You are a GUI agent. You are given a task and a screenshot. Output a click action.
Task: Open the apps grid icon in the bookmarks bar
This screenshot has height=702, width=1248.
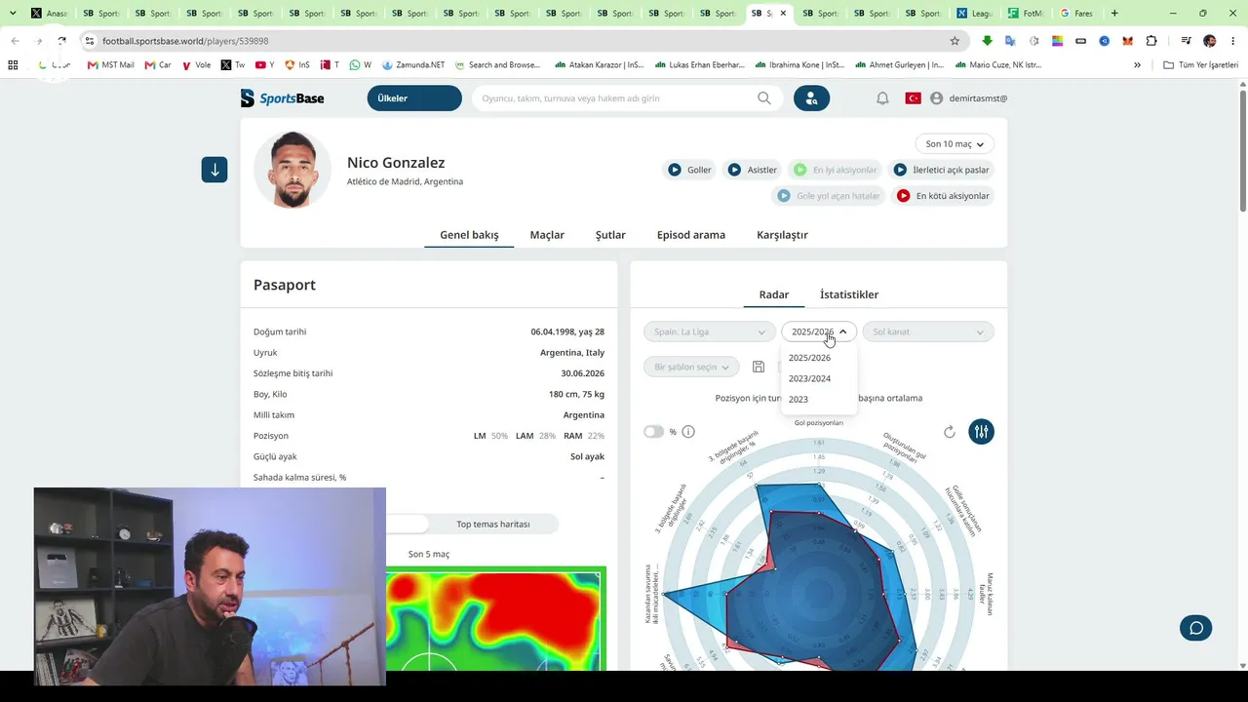click(13, 65)
